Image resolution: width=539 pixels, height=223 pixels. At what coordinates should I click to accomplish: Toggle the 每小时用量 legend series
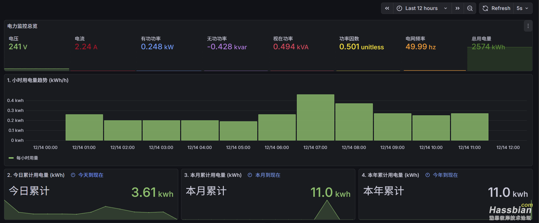(27, 158)
